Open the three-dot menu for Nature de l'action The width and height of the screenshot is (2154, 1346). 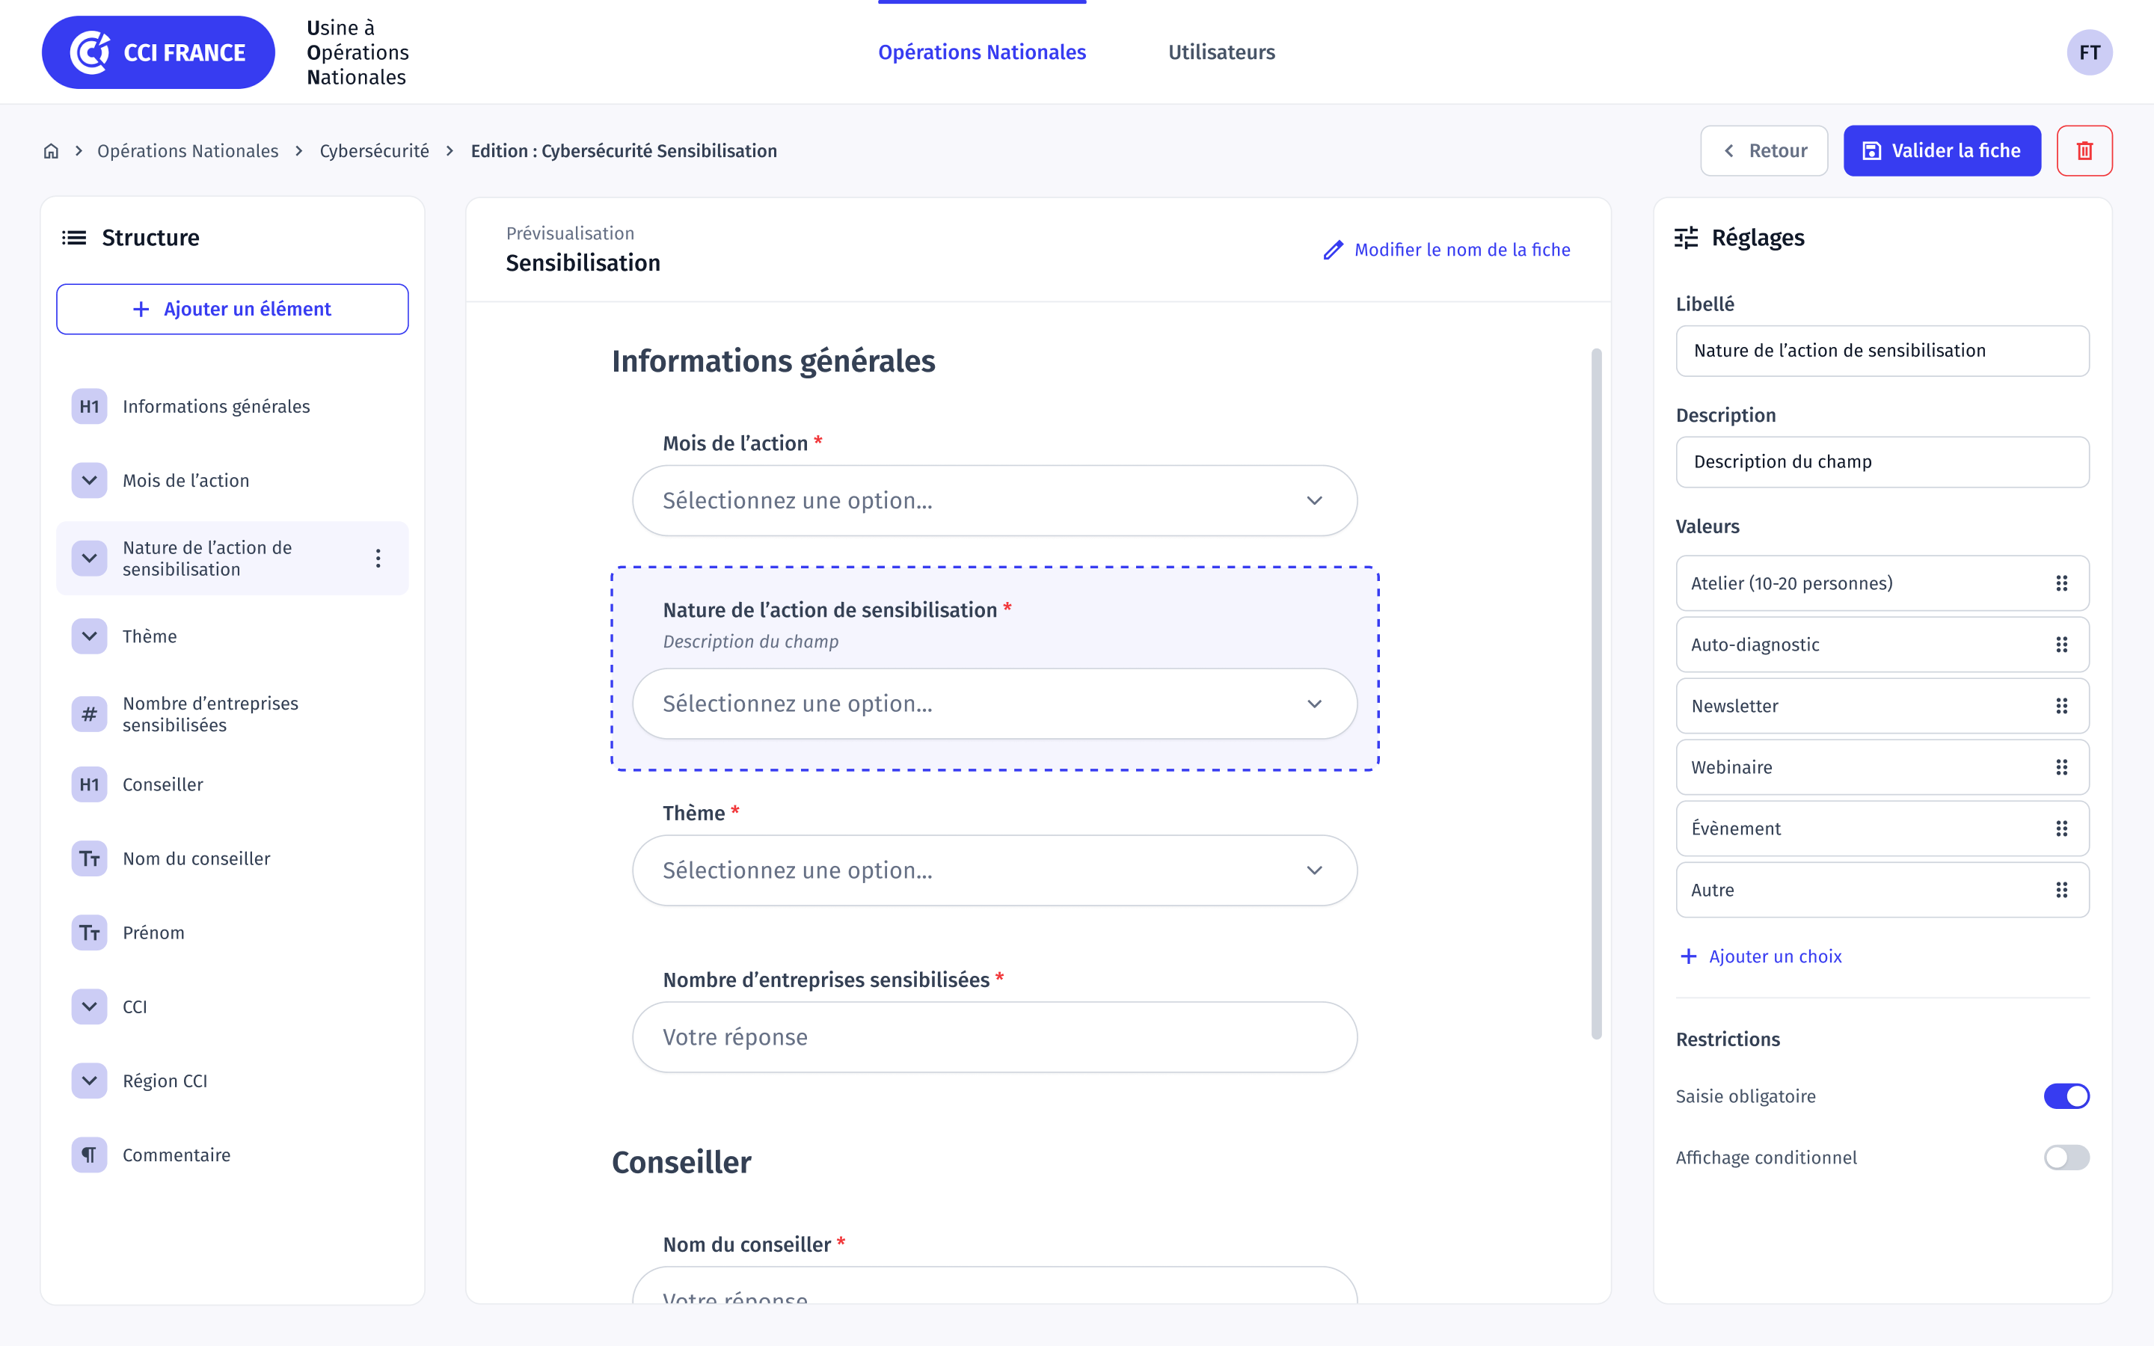point(378,558)
